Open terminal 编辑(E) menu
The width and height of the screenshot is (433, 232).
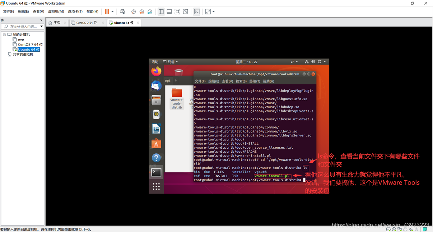214,81
